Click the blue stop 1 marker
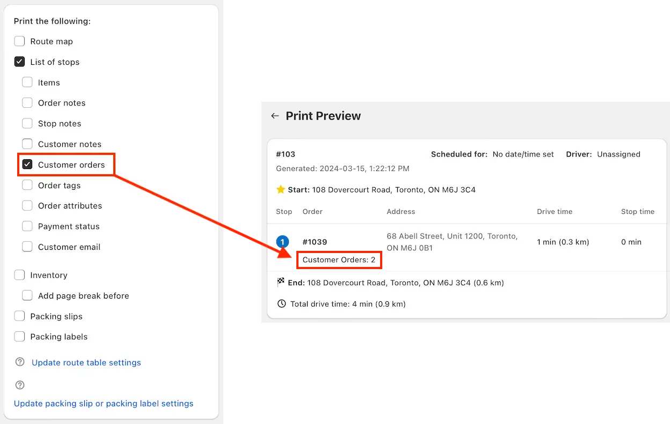 click(x=282, y=242)
